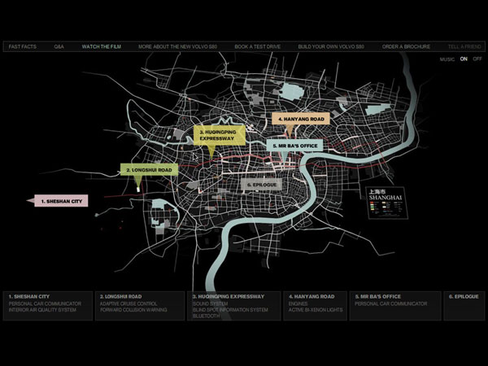This screenshot has width=488, height=366.
Task: Click Forward Collision Warning text
Action: [x=133, y=310]
